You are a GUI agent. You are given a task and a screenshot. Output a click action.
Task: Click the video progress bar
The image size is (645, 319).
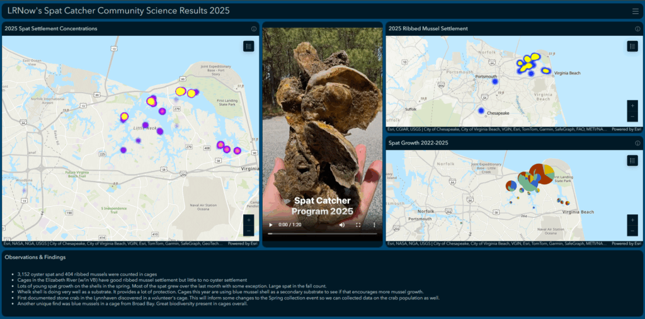[322, 234]
